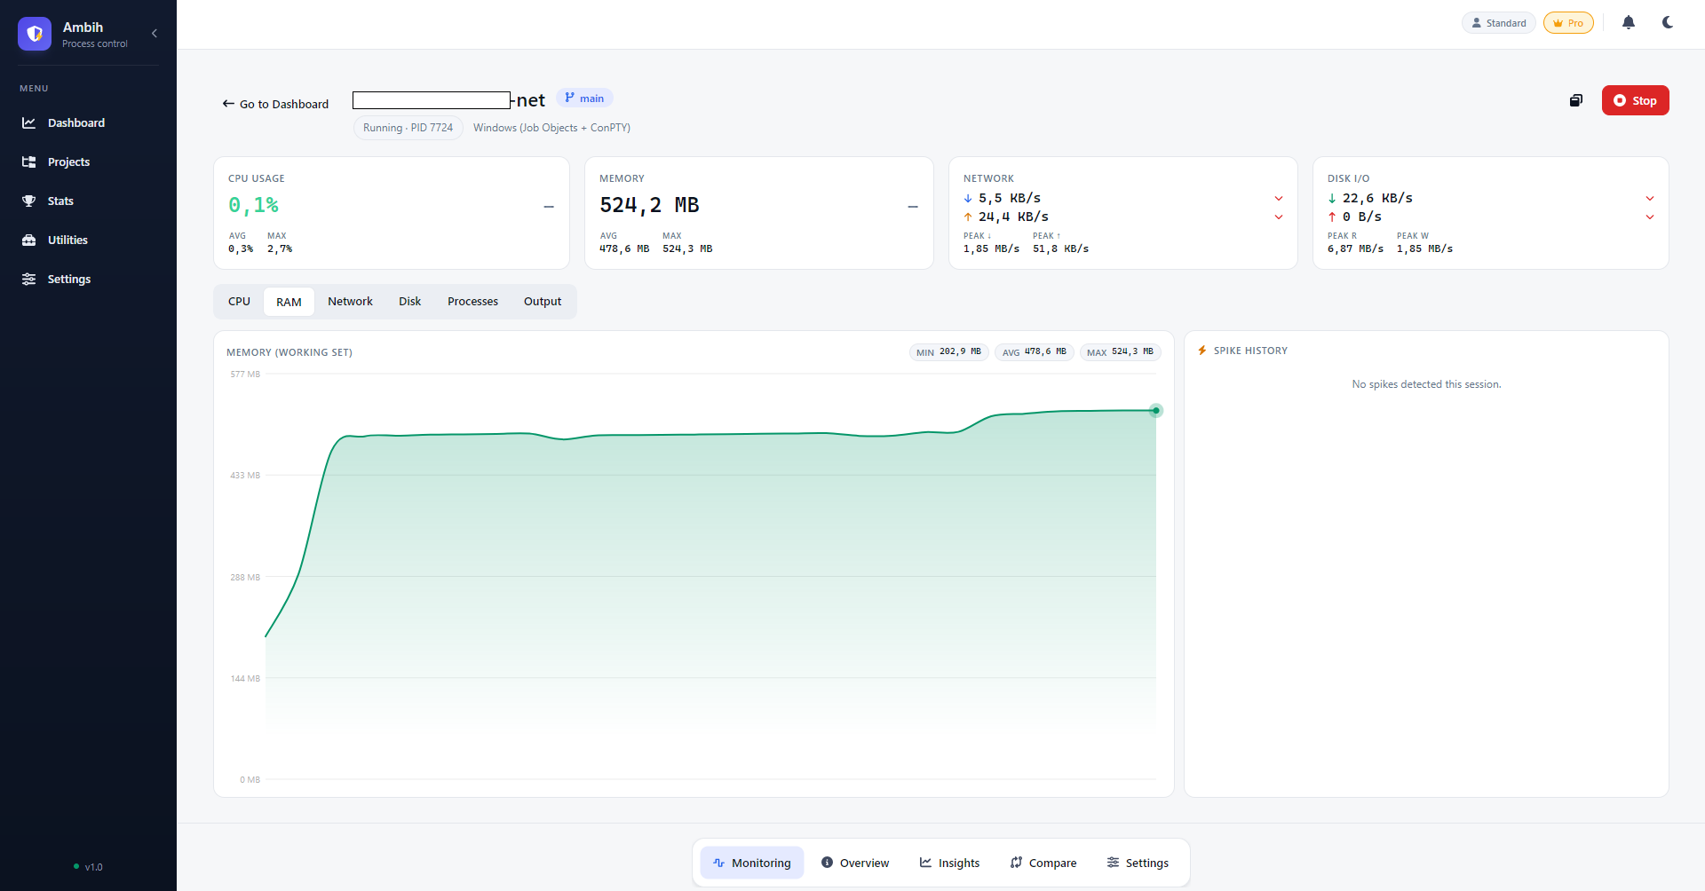Click the network download arrow icon

[968, 199]
